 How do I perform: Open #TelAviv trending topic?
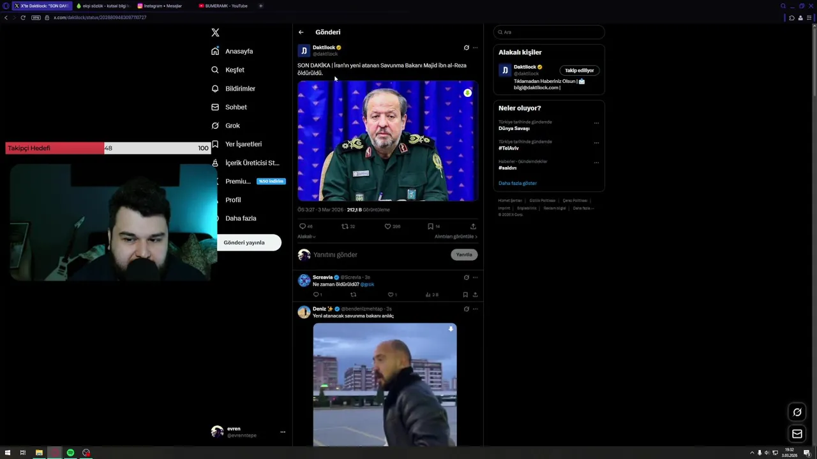(x=509, y=148)
